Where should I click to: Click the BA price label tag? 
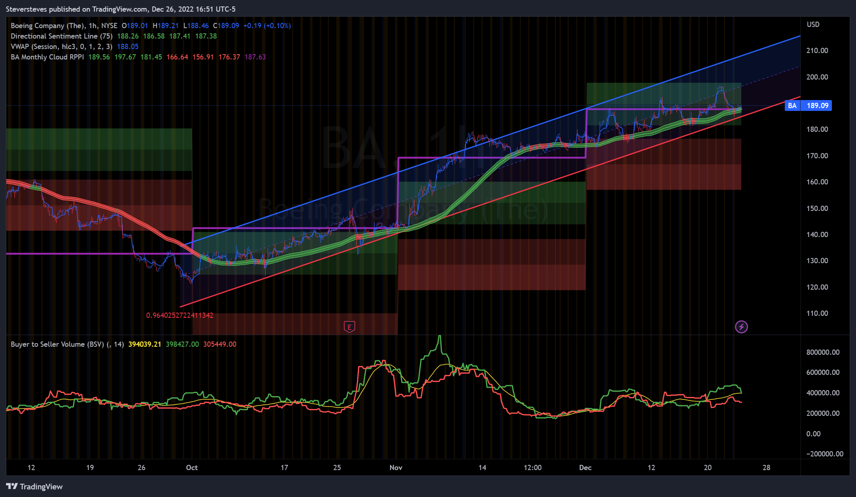point(792,106)
